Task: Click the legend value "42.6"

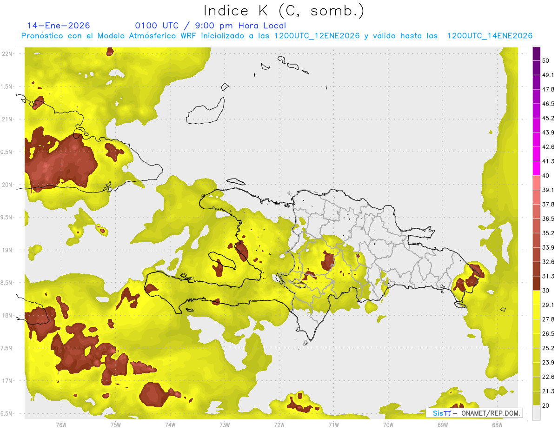Action: [548, 147]
